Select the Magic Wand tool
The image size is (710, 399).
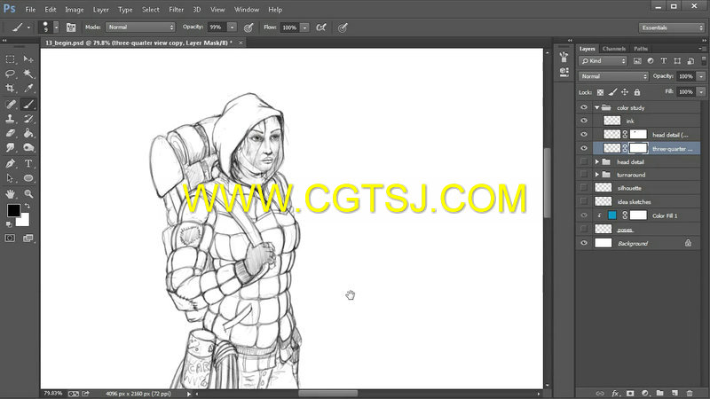pyautogui.click(x=28, y=74)
